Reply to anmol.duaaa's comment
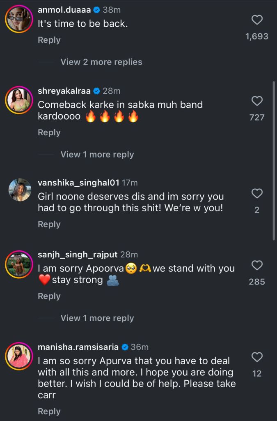Viewport: 277px width, 421px height. click(x=49, y=40)
